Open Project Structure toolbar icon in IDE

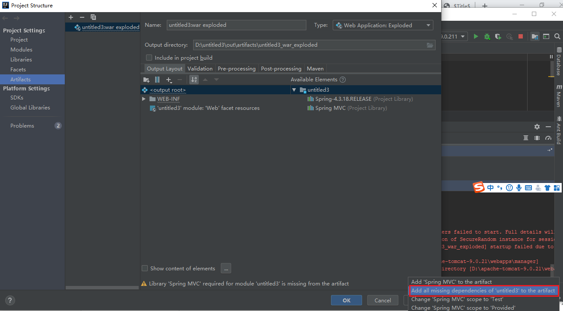[535, 37]
